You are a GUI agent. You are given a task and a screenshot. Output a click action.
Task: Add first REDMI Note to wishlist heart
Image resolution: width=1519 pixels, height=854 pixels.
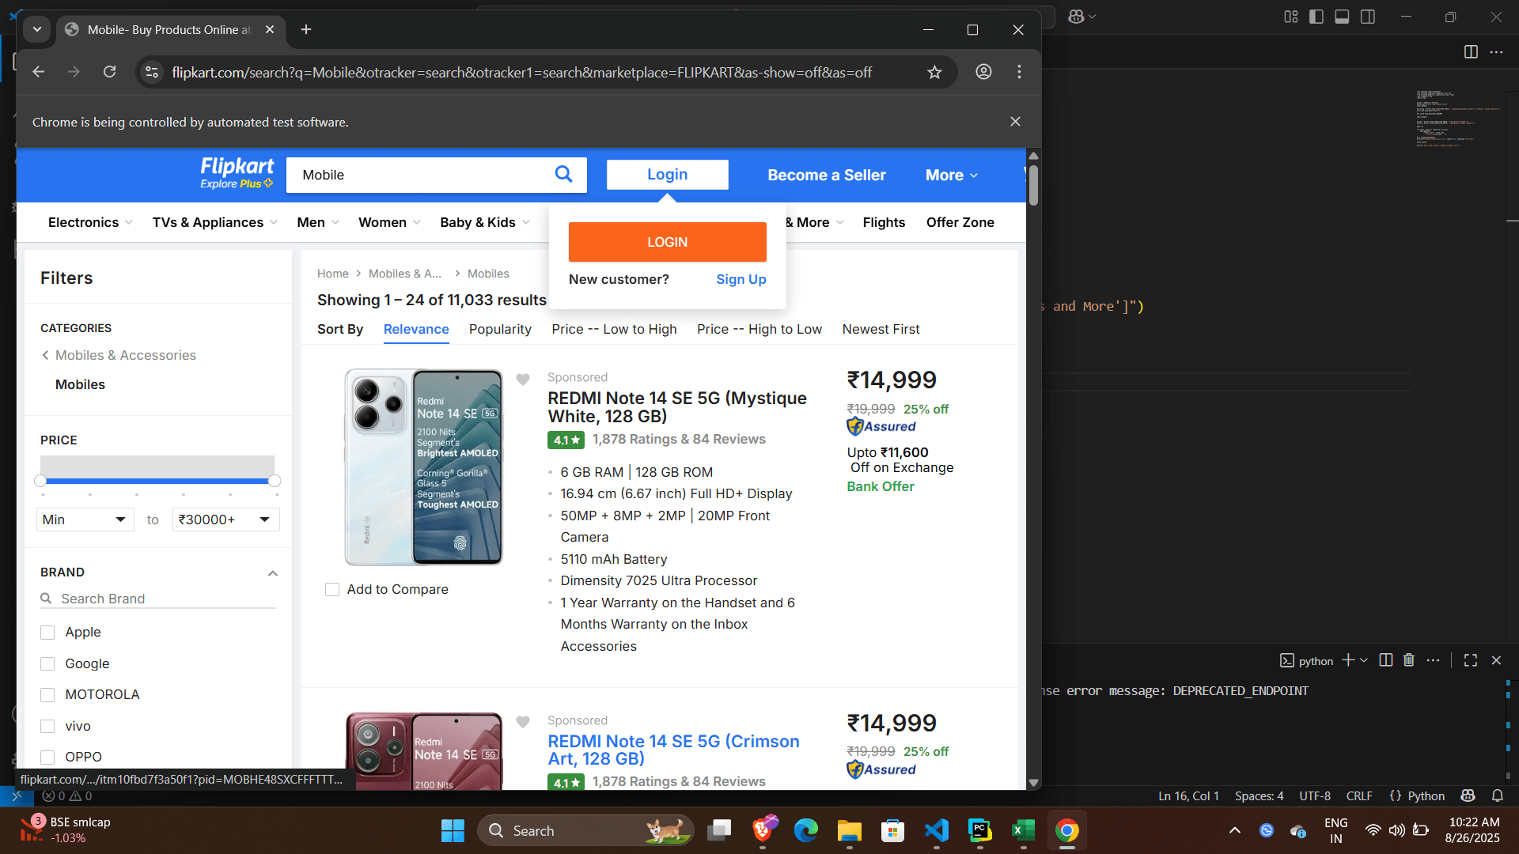click(x=523, y=380)
